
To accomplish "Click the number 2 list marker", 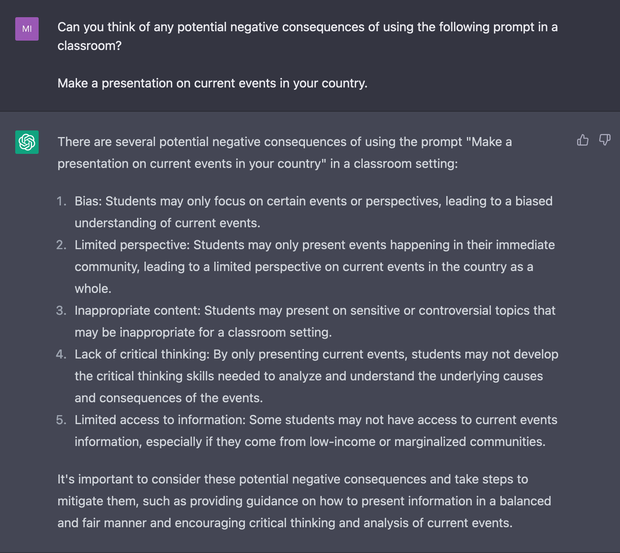I will (61, 245).
